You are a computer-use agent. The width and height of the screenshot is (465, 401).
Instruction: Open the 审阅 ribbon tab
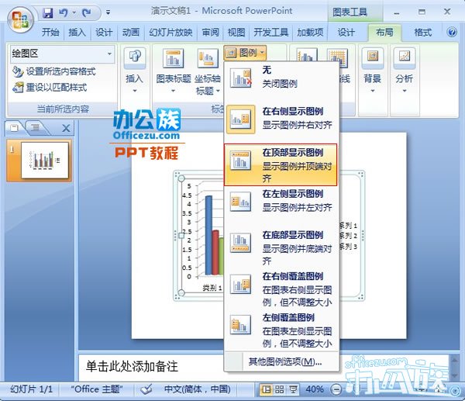(x=211, y=32)
